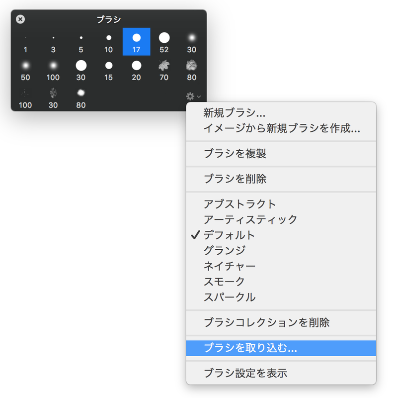This screenshot has width=394, height=398.
Task: Open ブラシ設定を表示 brush settings
Action: point(245,373)
